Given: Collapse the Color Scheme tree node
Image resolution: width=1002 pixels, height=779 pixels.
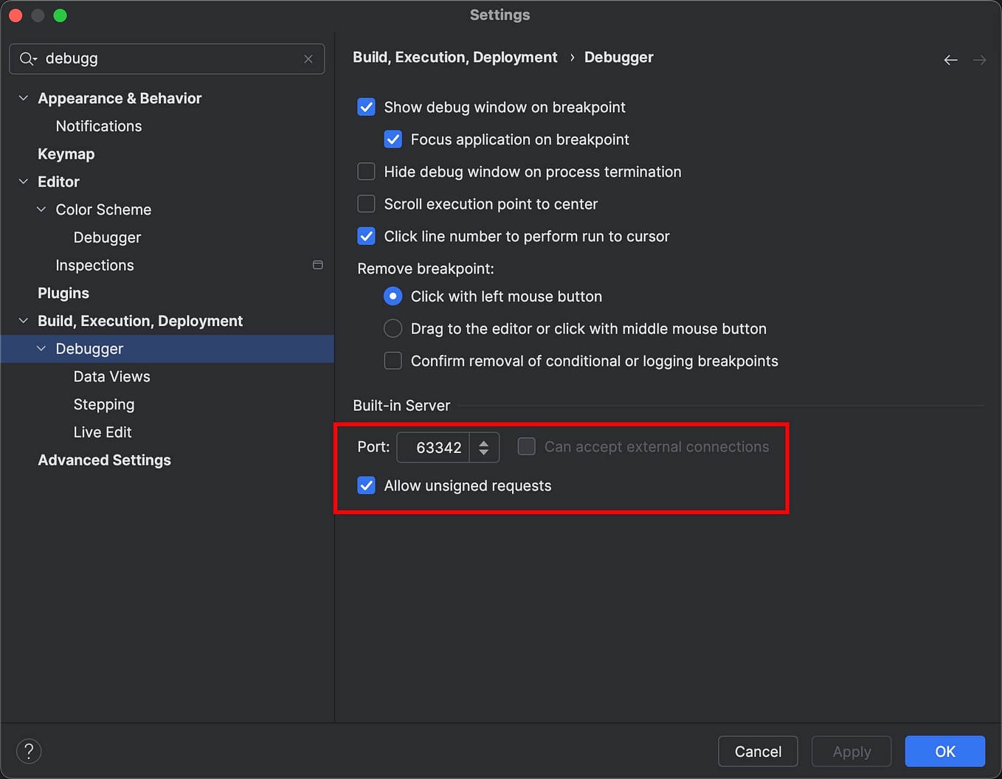Looking at the screenshot, I should coord(41,210).
